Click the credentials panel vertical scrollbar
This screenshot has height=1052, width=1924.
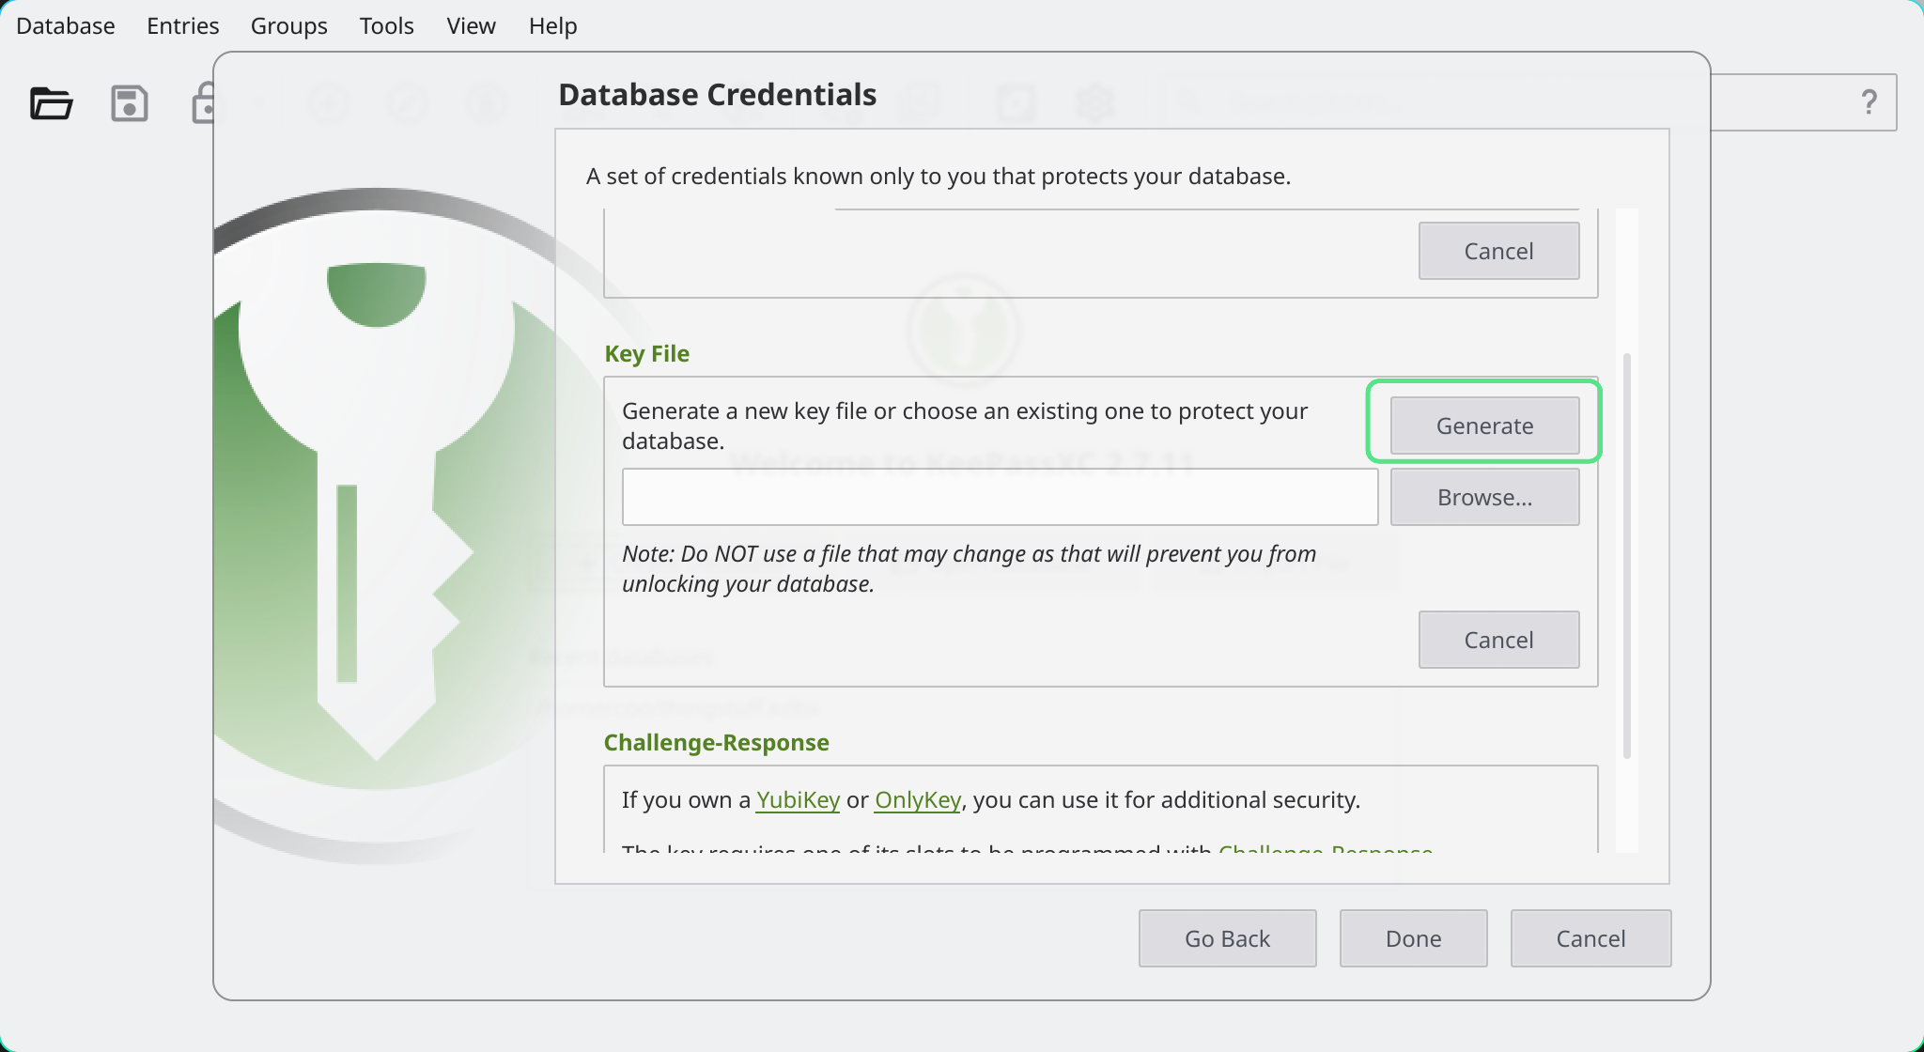click(1626, 554)
